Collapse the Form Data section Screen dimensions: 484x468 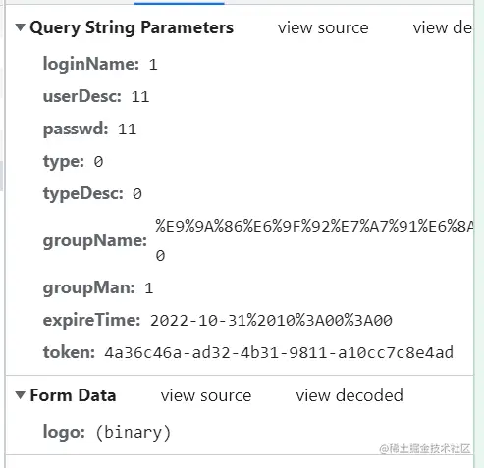(21, 395)
